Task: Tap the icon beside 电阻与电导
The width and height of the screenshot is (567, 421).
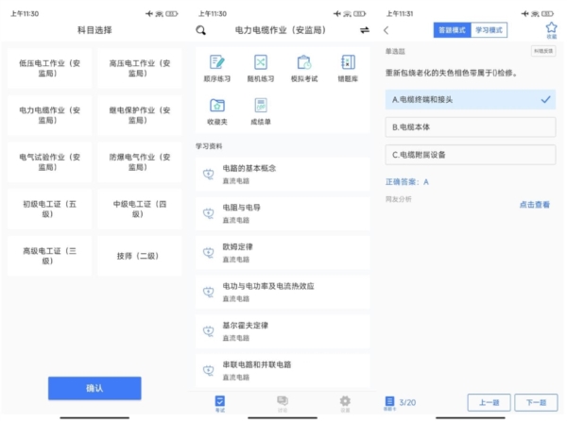Action: pos(208,213)
